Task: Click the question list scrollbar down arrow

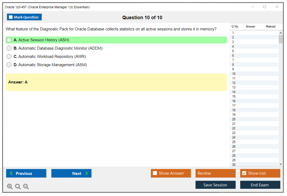Action: tap(281, 164)
